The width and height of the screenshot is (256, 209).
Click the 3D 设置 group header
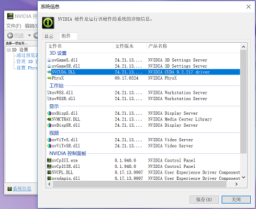(58, 53)
